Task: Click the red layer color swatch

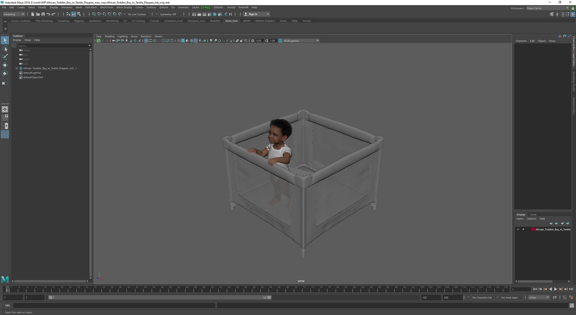Action: pyautogui.click(x=533, y=229)
